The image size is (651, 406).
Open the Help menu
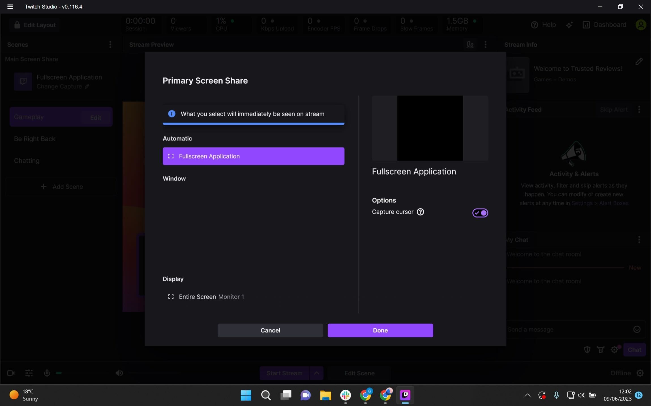[x=543, y=25]
